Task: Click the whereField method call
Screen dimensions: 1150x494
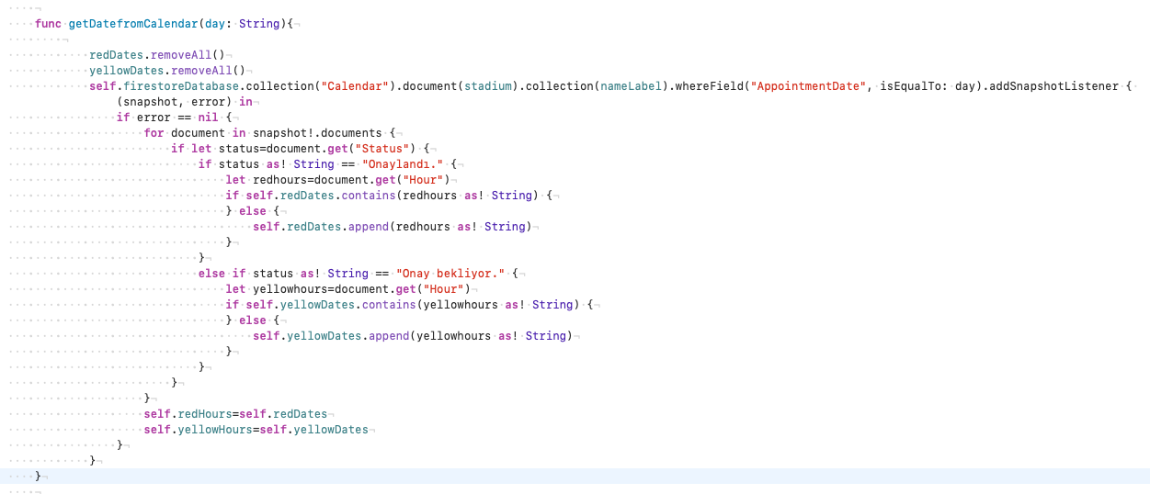Action: tap(710, 85)
